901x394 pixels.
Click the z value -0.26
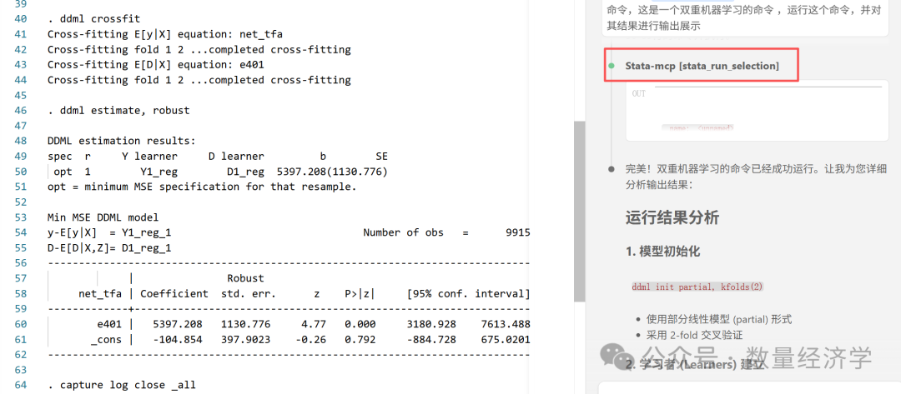pos(311,340)
